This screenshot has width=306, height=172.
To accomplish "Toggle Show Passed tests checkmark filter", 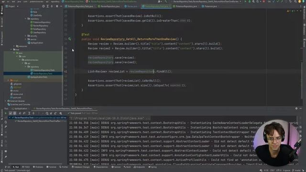I will coord(11,113).
